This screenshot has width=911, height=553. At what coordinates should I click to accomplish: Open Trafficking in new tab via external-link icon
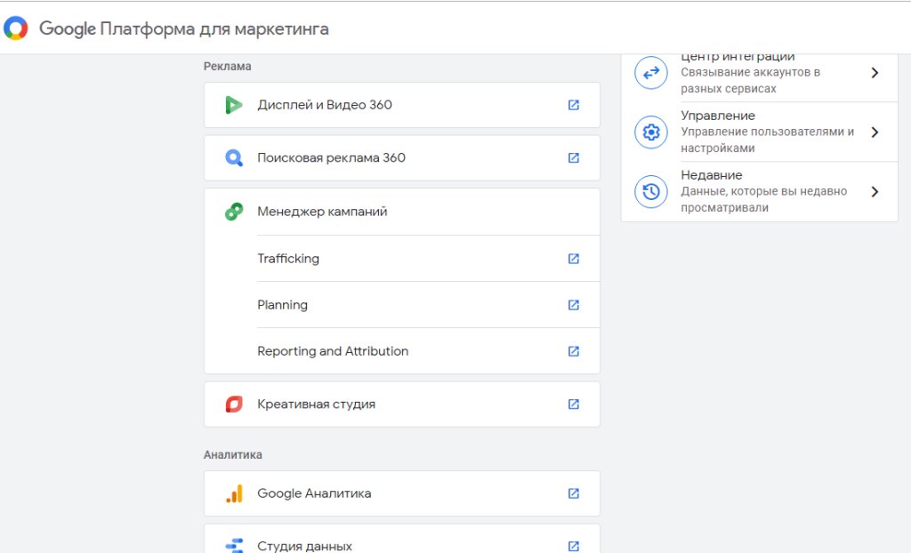coord(573,258)
